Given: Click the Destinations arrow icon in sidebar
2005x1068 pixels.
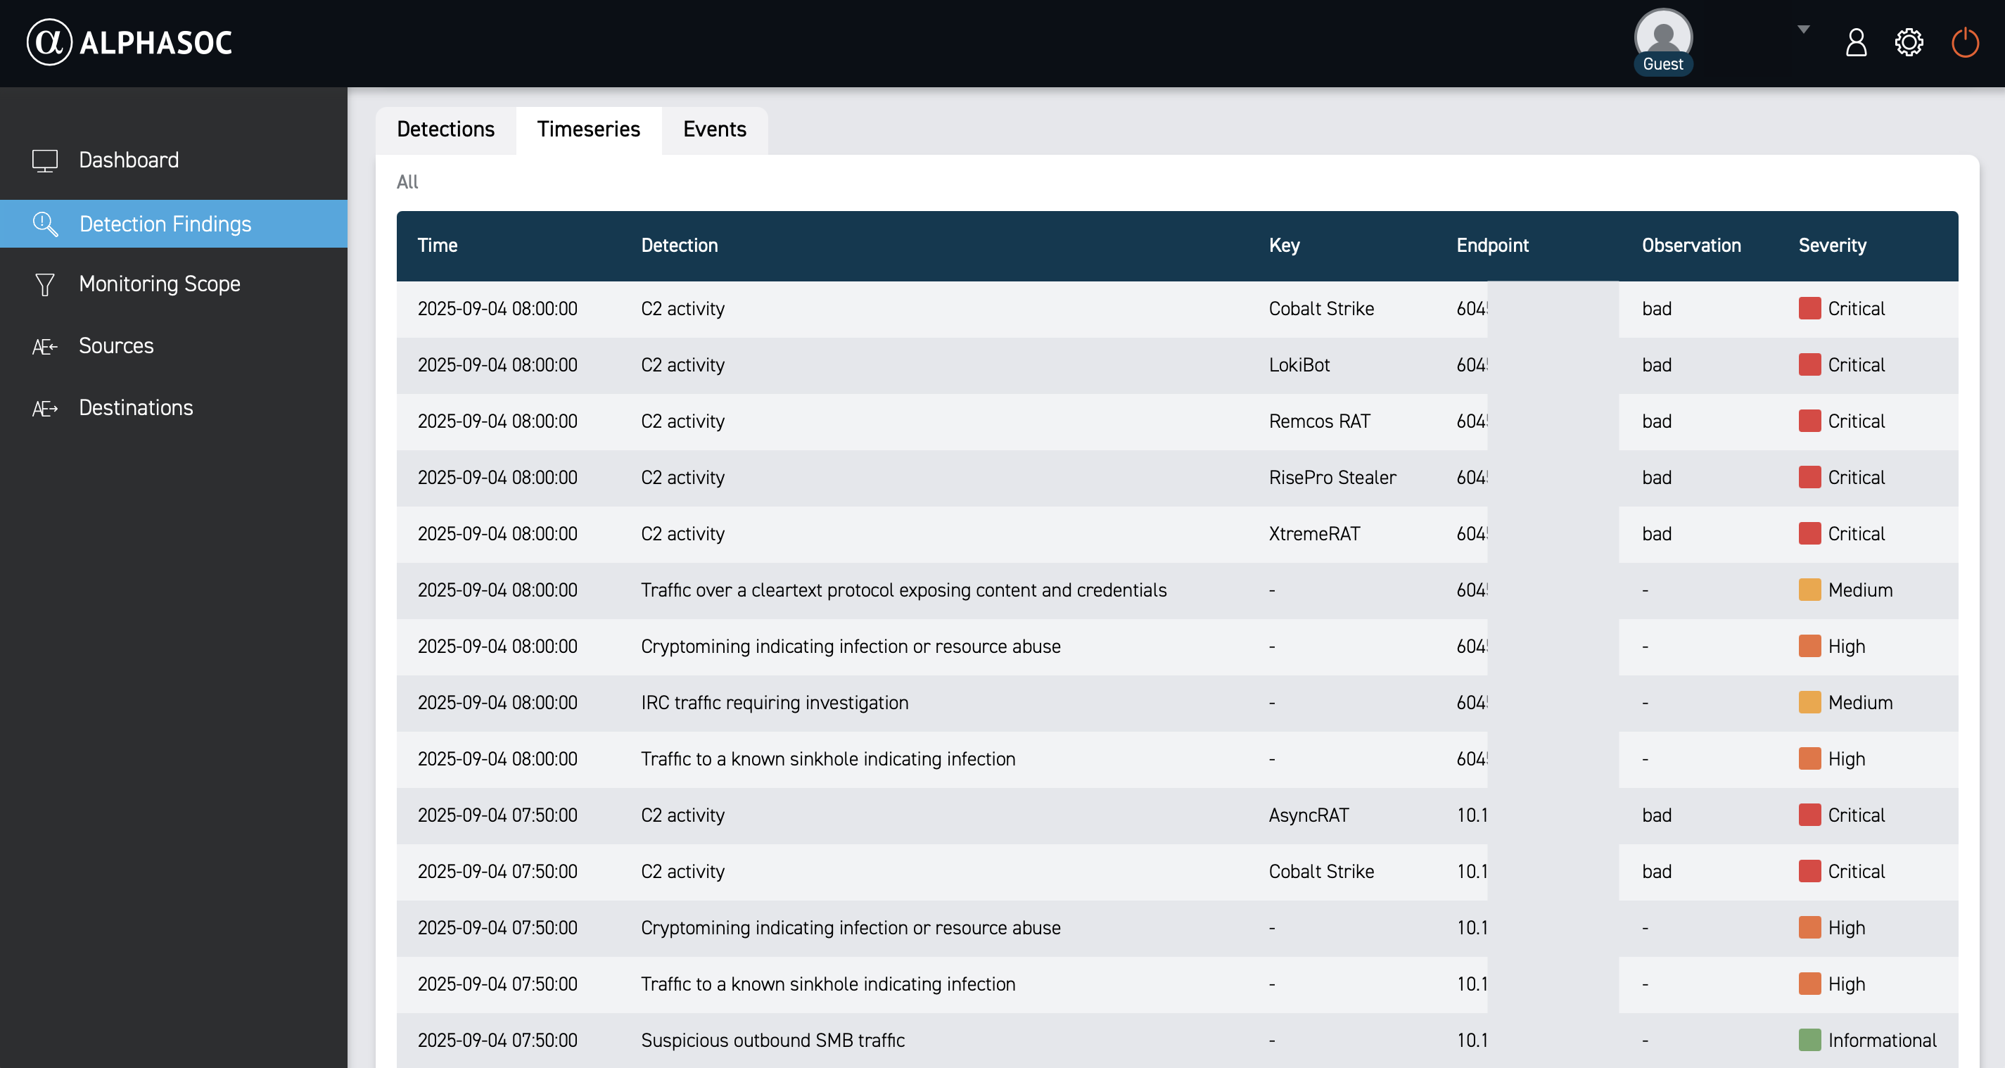Looking at the screenshot, I should point(44,409).
